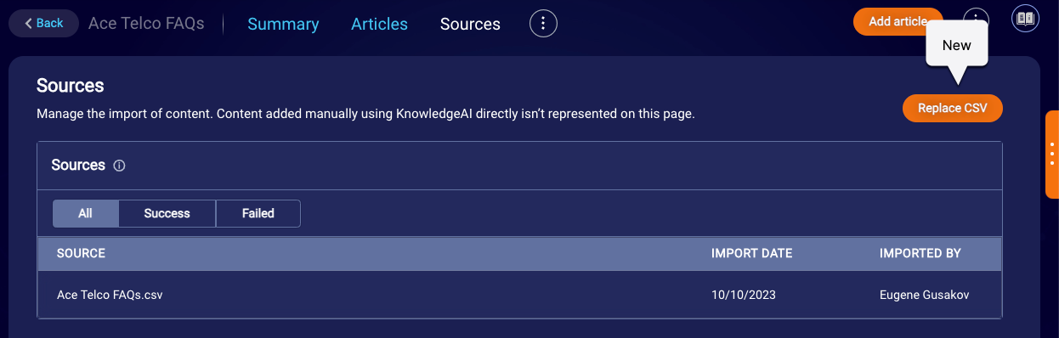The height and width of the screenshot is (338, 1059).
Task: Click the IMPORTED BY column header
Action: pyautogui.click(x=920, y=253)
